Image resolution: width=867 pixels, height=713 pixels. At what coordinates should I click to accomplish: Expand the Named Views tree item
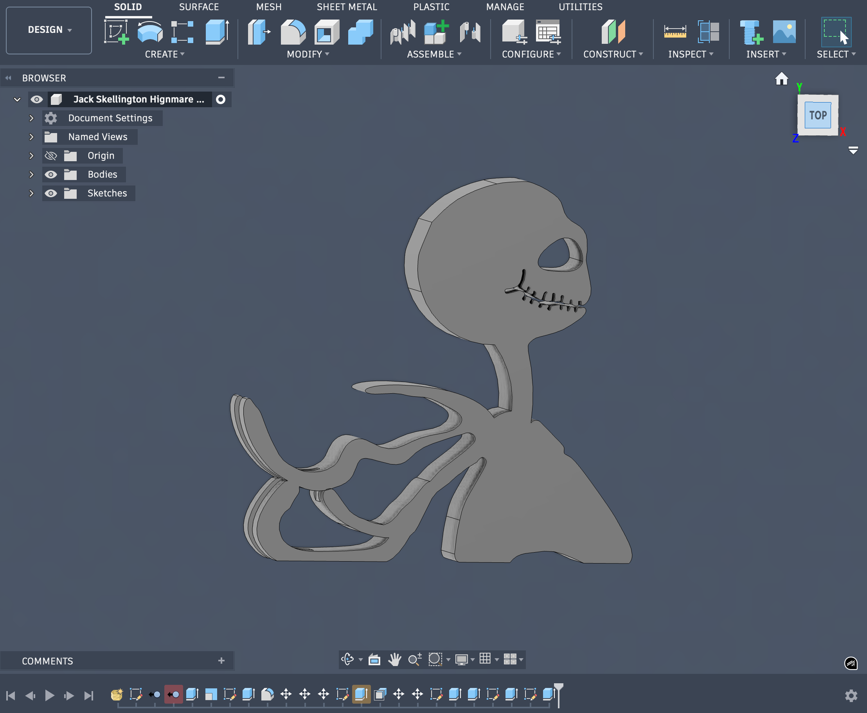[x=32, y=136]
